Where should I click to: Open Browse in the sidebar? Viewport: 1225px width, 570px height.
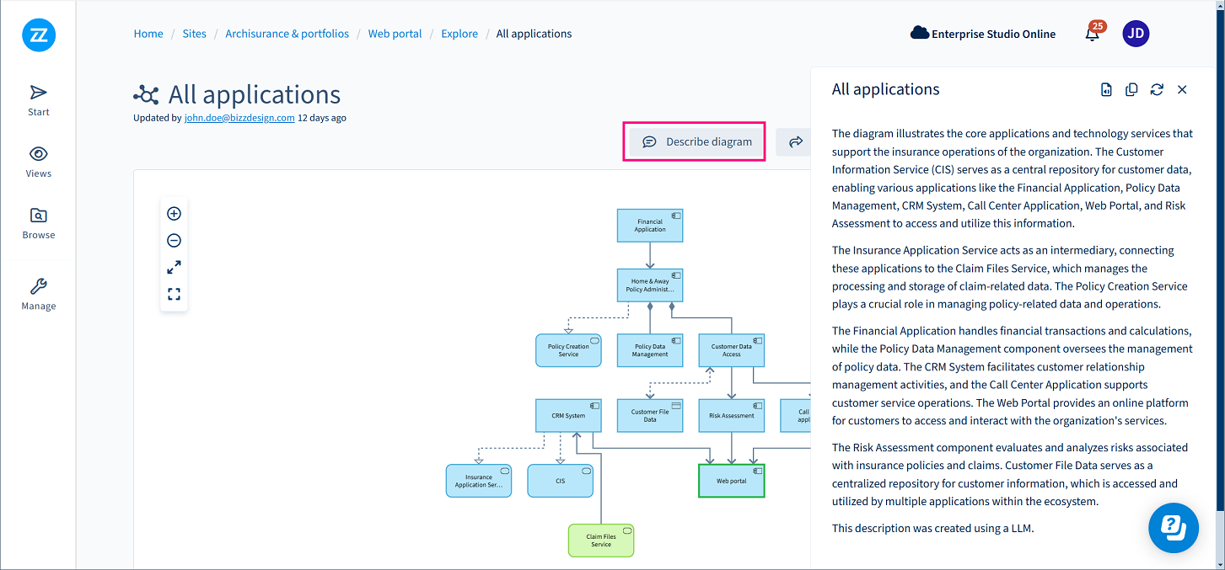click(x=39, y=223)
